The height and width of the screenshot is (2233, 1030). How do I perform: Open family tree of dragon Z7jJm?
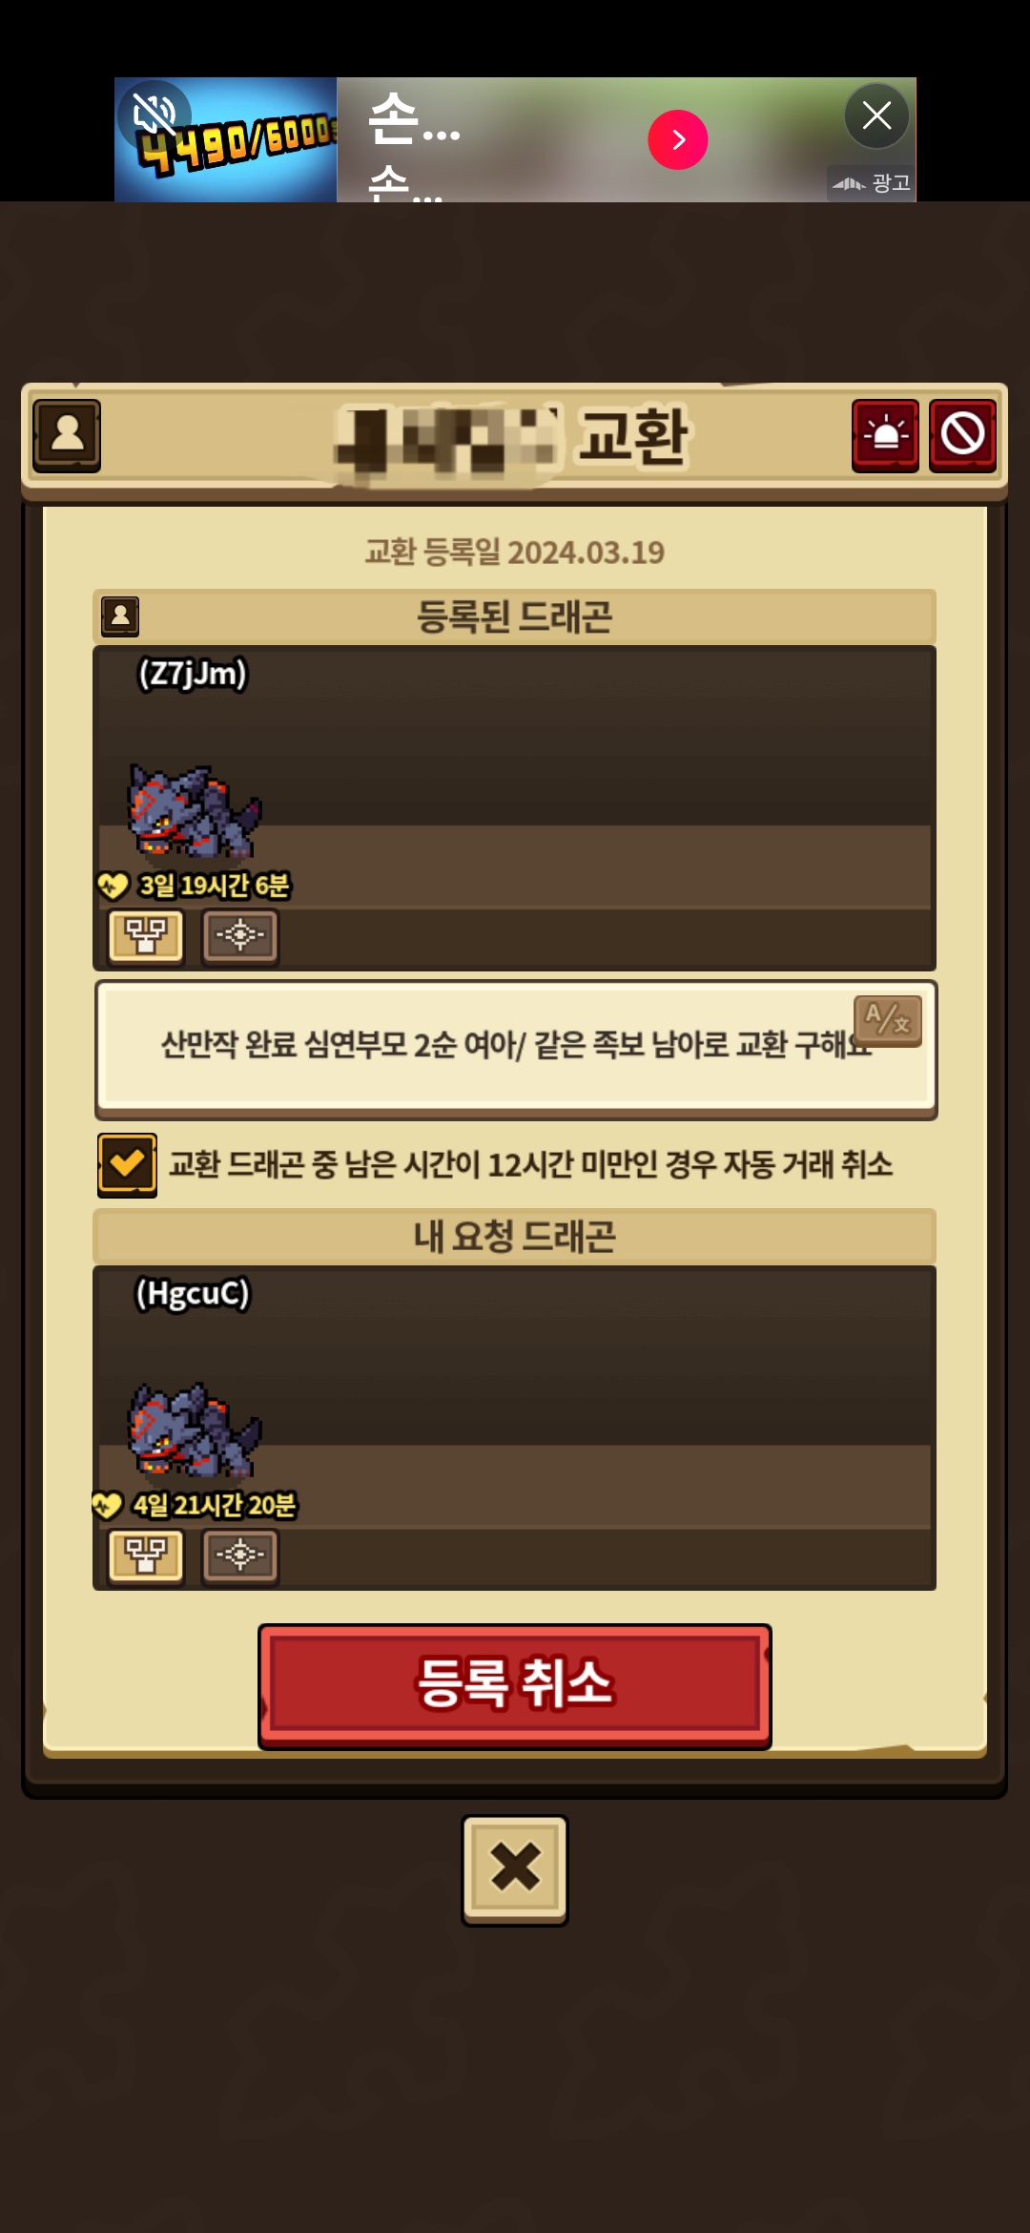(x=146, y=936)
